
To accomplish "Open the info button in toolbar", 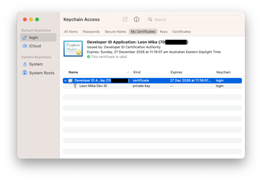I will click(136, 19).
